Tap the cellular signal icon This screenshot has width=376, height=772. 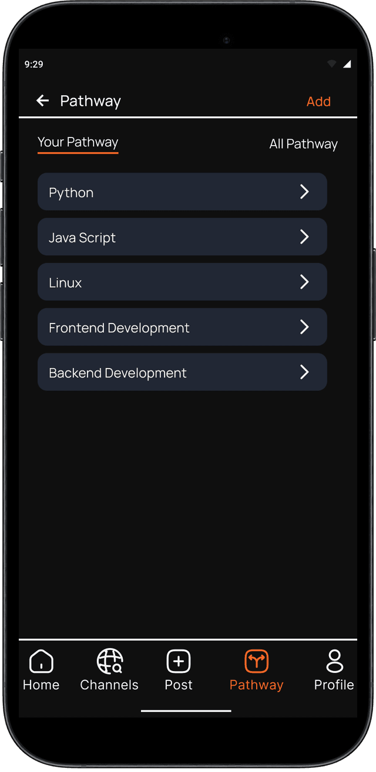coord(347,64)
